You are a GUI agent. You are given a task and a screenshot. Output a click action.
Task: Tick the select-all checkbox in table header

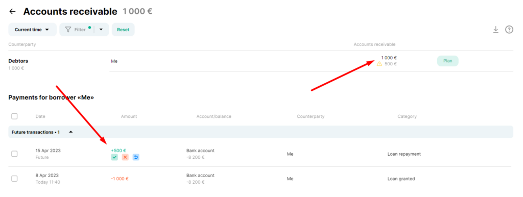click(14, 116)
